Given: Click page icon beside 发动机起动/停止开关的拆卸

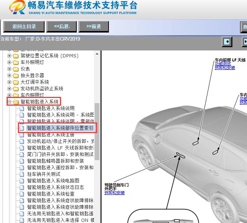Looking at the screenshot, I should point(22,141).
